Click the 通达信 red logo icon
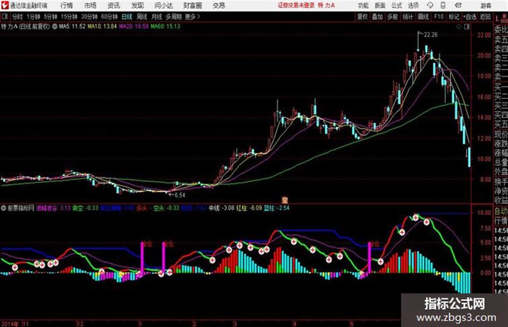Image resolution: width=508 pixels, height=327 pixels. pos(4,5)
